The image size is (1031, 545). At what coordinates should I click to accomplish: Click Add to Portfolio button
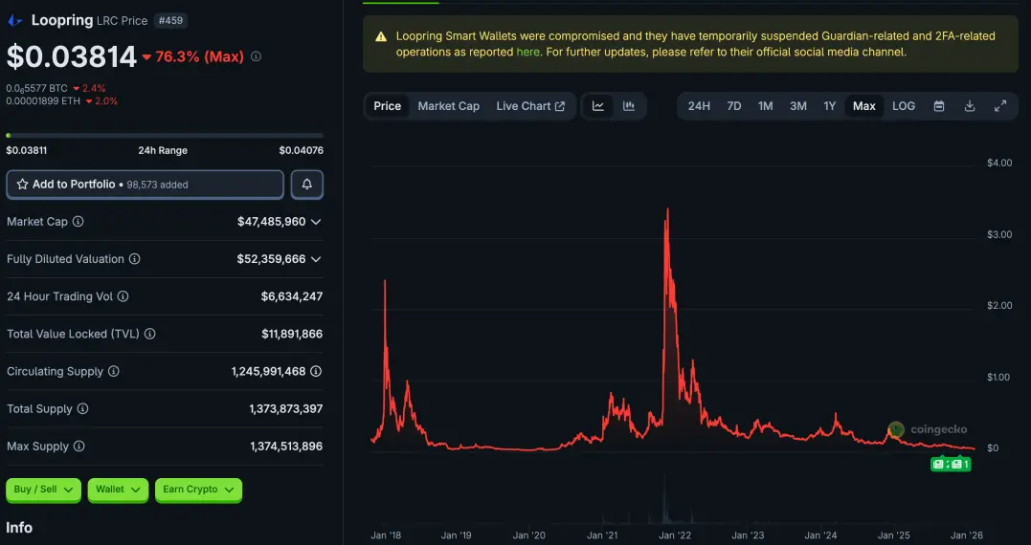click(x=146, y=185)
